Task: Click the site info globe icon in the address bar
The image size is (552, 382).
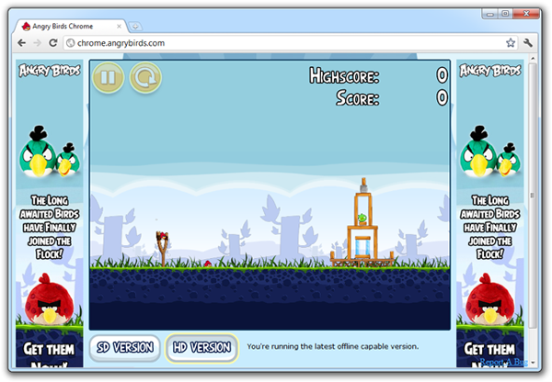Action: coord(71,43)
